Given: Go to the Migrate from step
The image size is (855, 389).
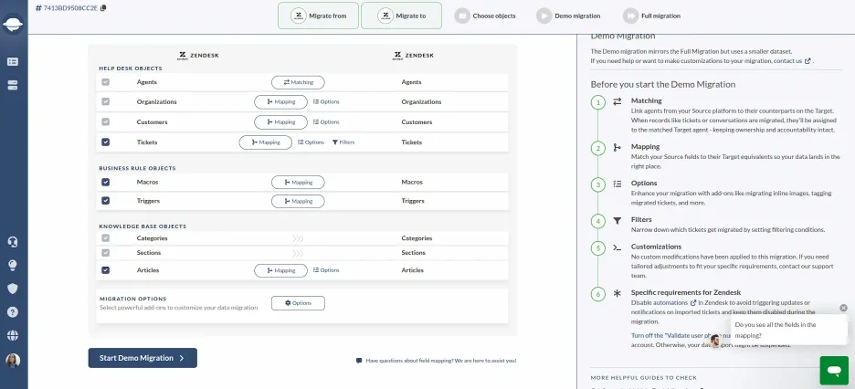Looking at the screenshot, I should pyautogui.click(x=319, y=16).
